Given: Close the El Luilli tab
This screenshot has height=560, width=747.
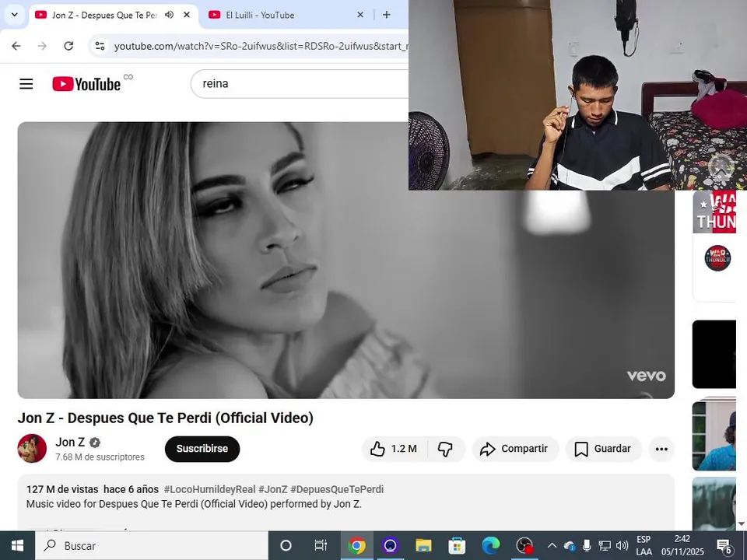Looking at the screenshot, I should click(360, 15).
